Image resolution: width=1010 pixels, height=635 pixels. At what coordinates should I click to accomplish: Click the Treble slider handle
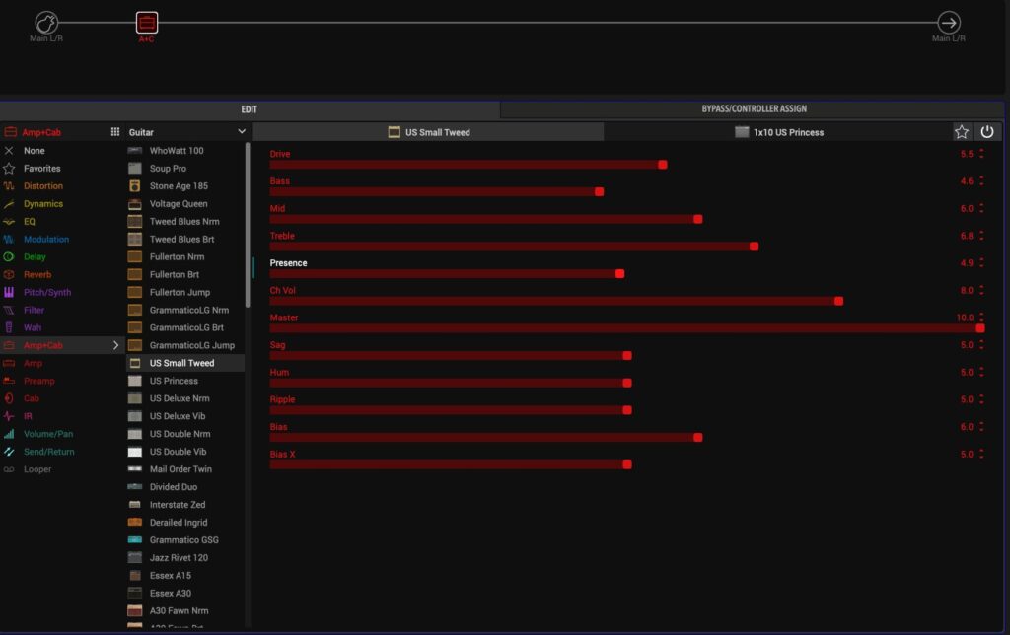[755, 247]
